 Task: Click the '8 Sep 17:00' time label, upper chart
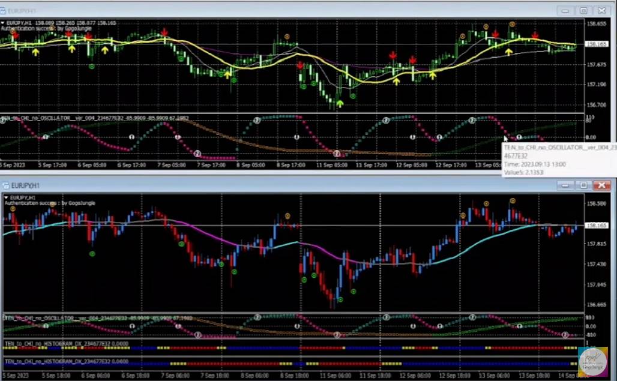pos(290,165)
